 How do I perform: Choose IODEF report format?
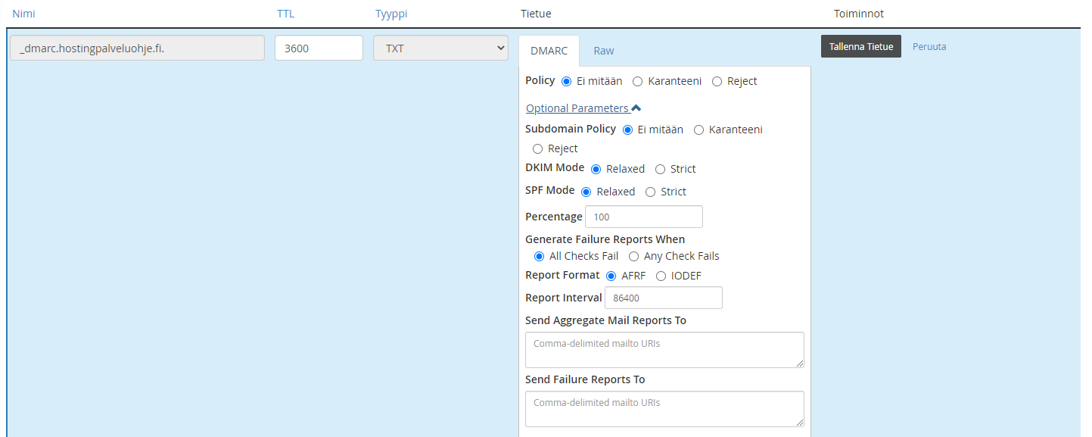(661, 276)
